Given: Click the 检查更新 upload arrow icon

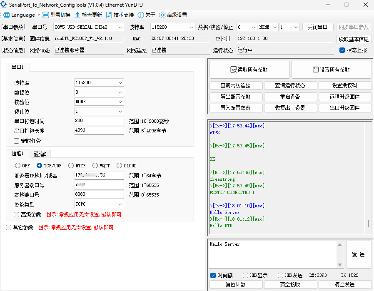Looking at the screenshot, I should [x=78, y=15].
